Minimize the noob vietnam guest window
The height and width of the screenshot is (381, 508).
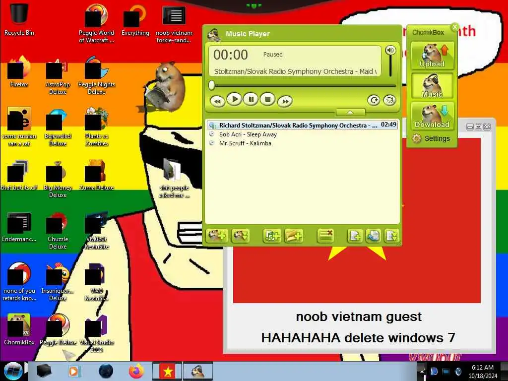(x=470, y=127)
